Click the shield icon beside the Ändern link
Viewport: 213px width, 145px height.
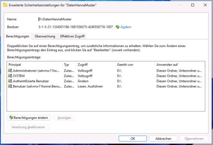coord(118,27)
